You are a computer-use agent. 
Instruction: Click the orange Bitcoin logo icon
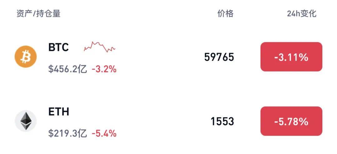[26, 57]
